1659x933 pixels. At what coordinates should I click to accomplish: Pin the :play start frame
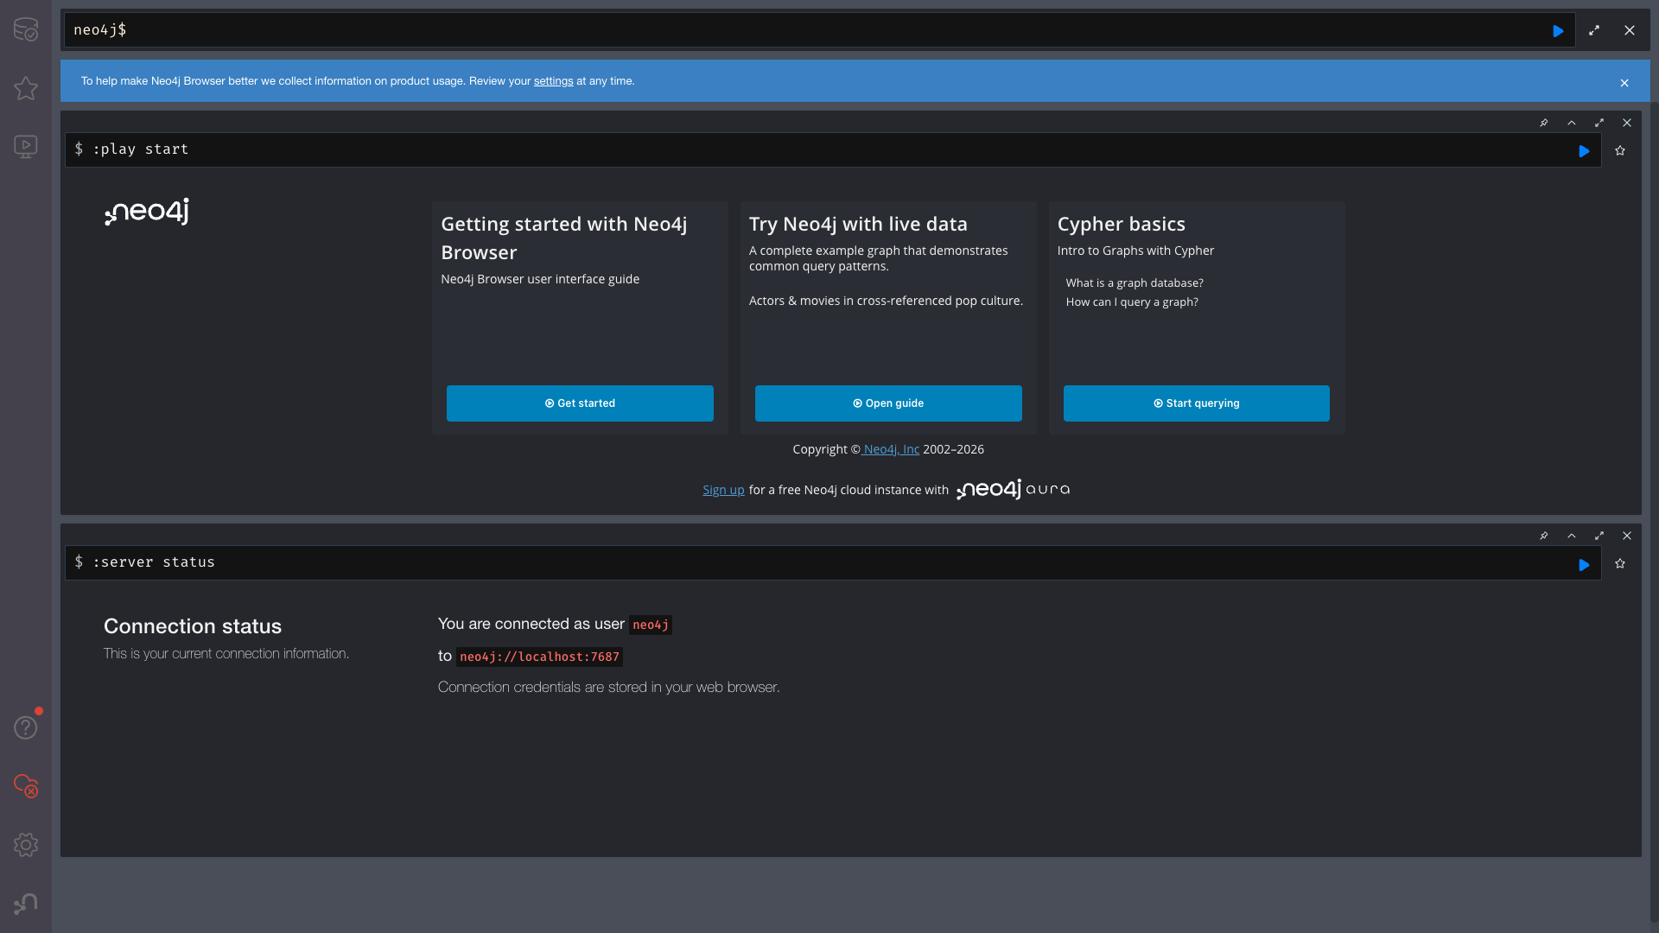coord(1544,123)
